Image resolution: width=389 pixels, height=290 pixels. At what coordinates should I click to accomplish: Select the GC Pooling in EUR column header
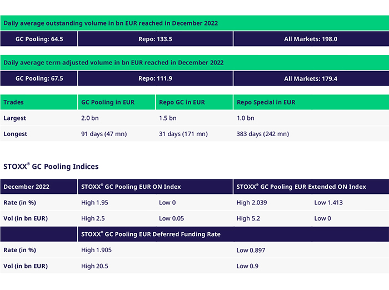[x=108, y=102]
